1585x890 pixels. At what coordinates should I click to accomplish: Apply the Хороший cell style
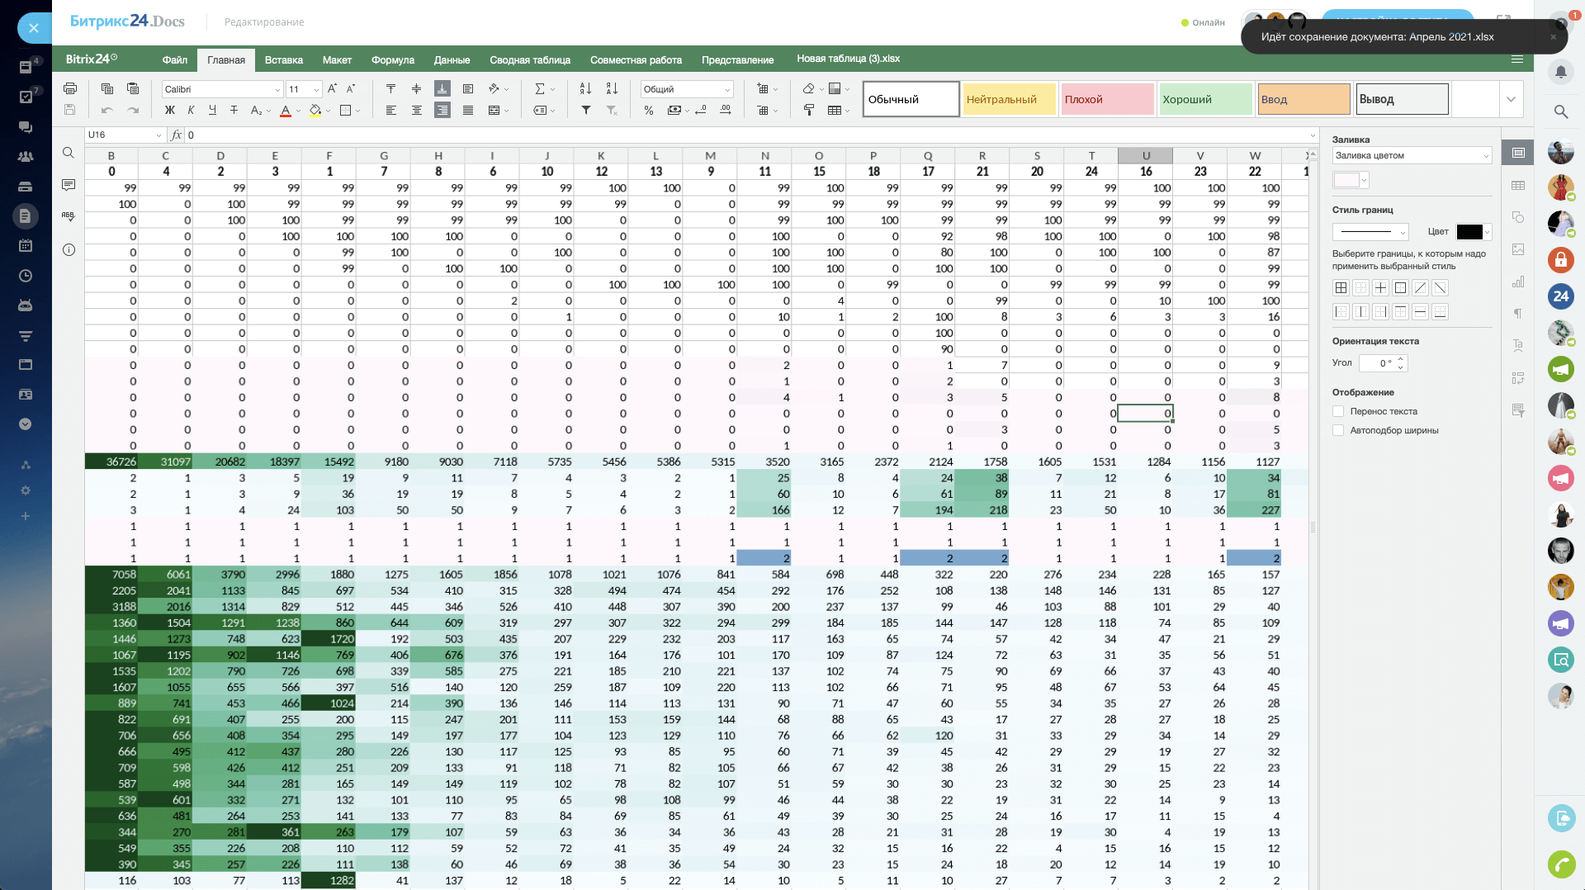coord(1205,99)
